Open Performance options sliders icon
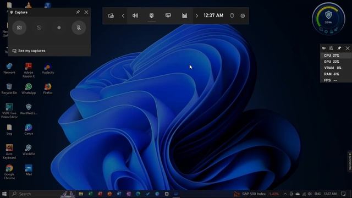Screen dimensions: 352x198 (331, 48)
